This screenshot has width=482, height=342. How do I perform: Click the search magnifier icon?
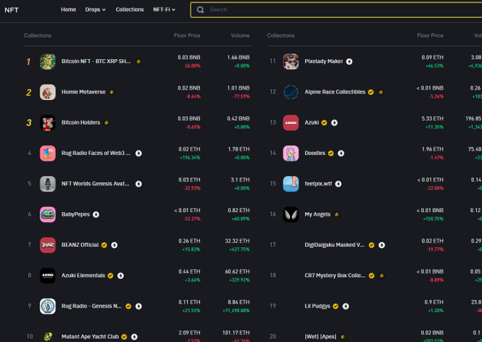(x=200, y=10)
